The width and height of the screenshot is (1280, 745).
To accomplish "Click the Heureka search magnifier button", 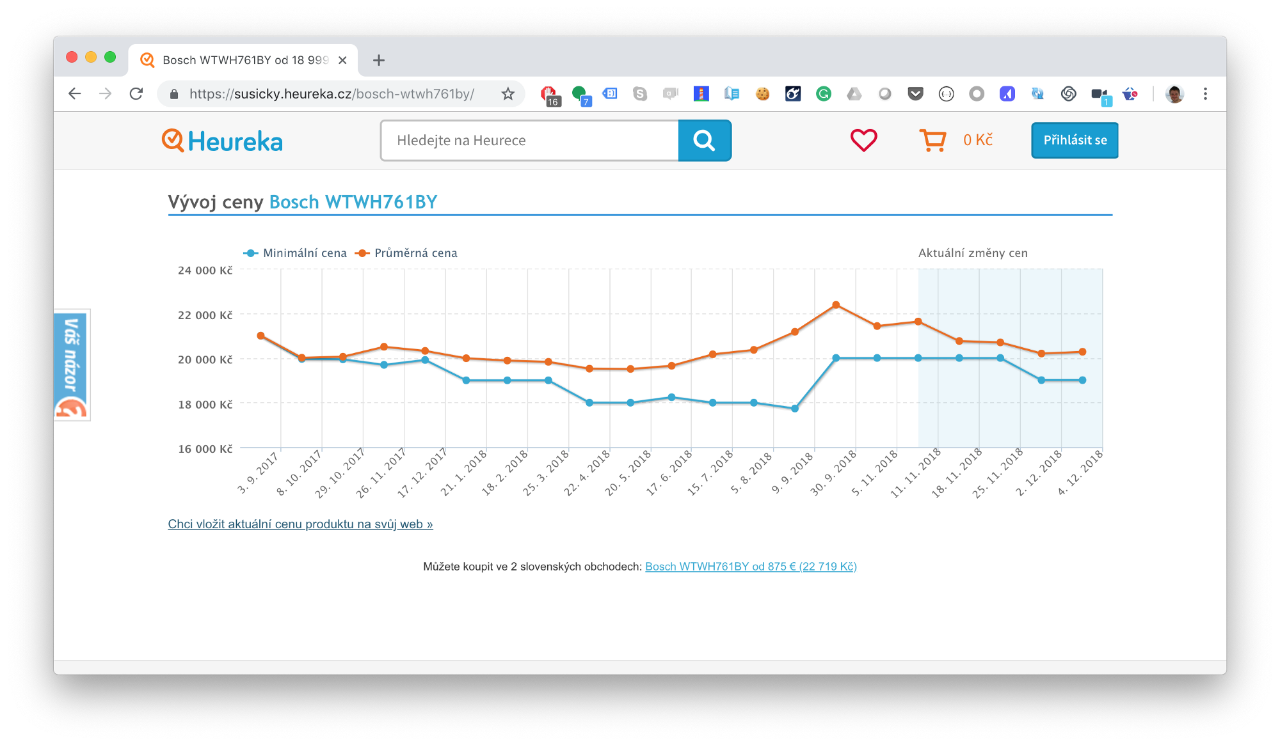I will [704, 140].
